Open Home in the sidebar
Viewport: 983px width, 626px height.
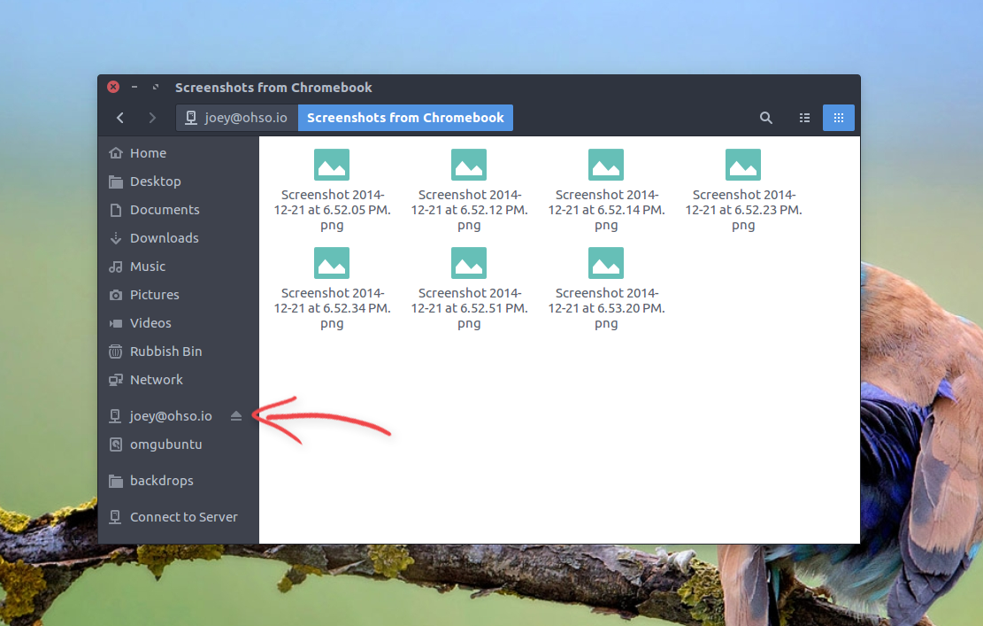coord(147,153)
